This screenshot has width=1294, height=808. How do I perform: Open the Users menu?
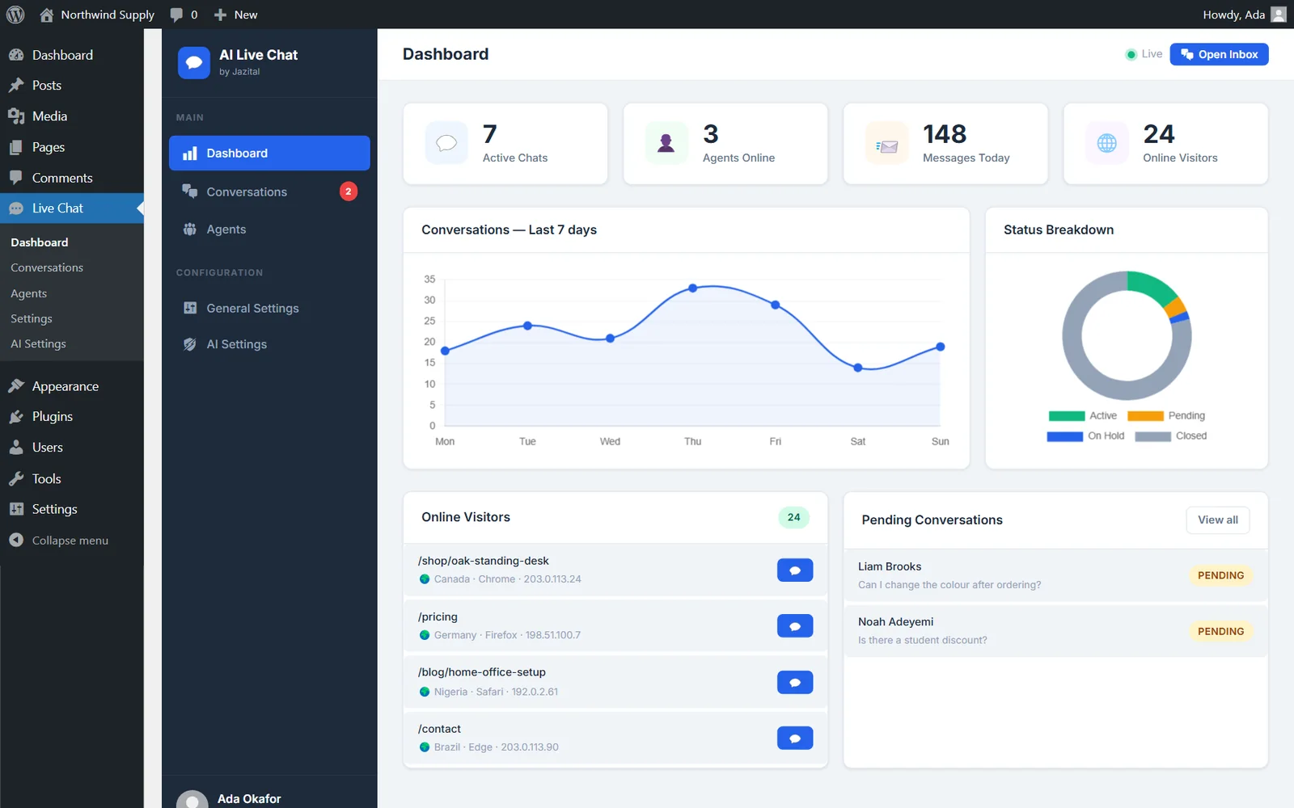click(72, 448)
